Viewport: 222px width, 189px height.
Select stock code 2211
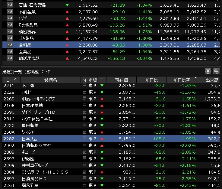pyautogui.click(x=9, y=85)
